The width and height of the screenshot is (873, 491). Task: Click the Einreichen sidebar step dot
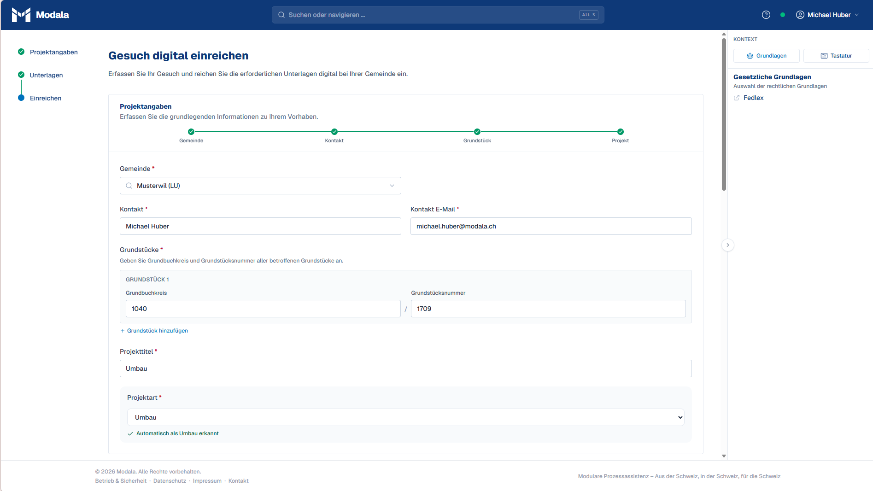click(x=21, y=98)
